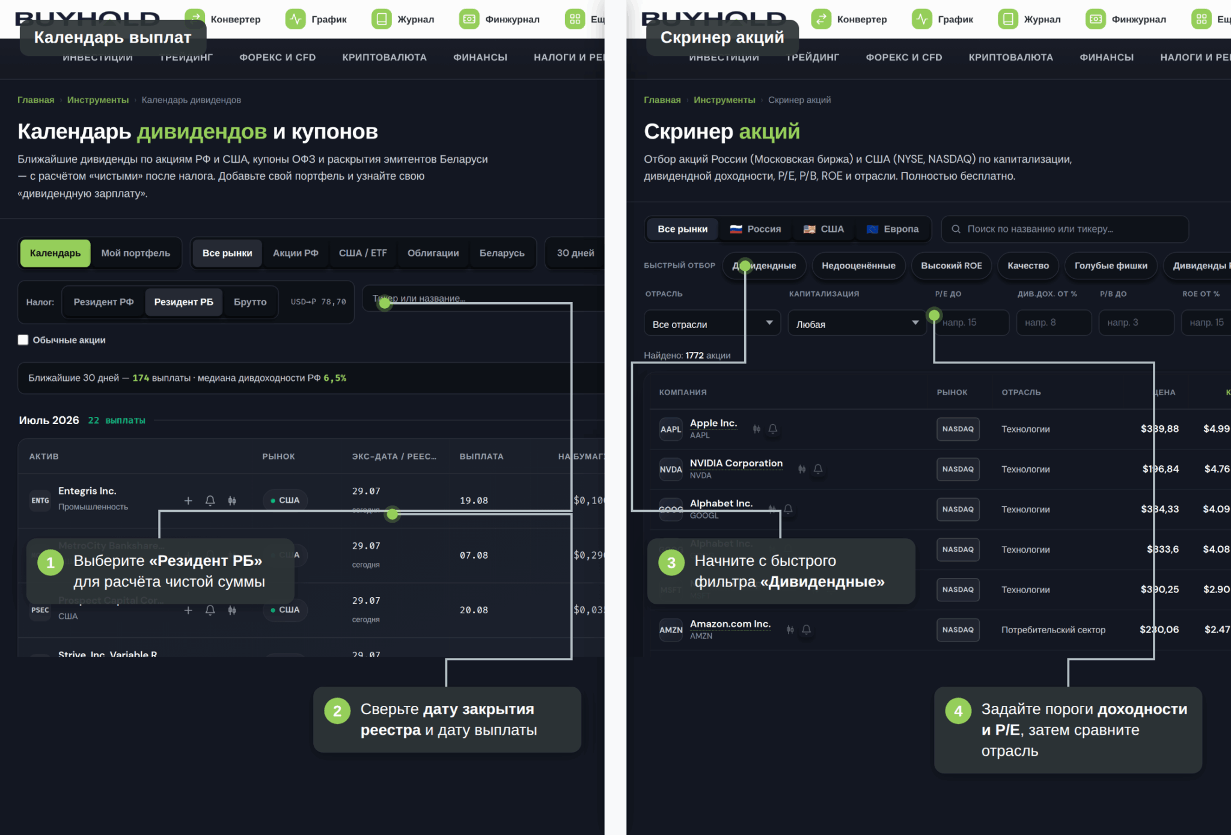Image resolution: width=1231 pixels, height=835 pixels.
Task: Click the plus icon for Entegris Inc.
Action: (188, 500)
